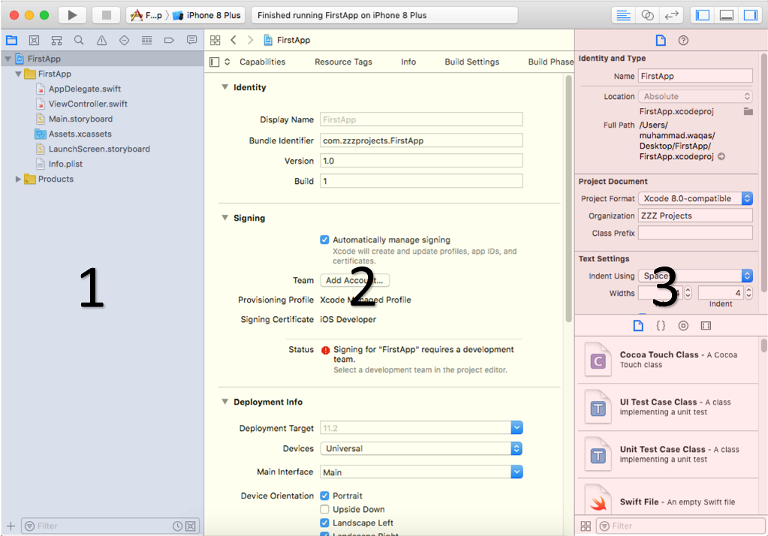Select the Cocoa Touch Class template
The image size is (768, 536).
pyautogui.click(x=668, y=360)
